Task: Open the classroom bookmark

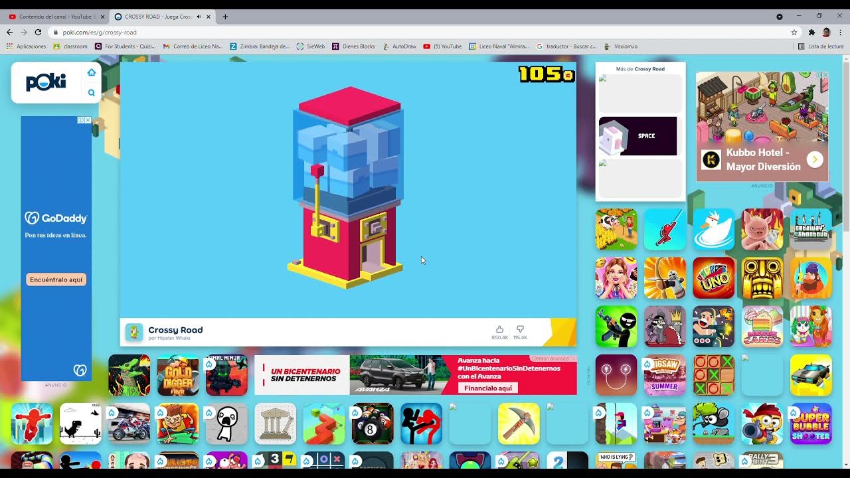Action: 70,46
